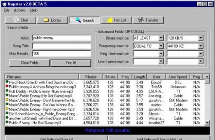
Task: Open the 128 KB/S bitrate value dropdown
Action: 201,38
